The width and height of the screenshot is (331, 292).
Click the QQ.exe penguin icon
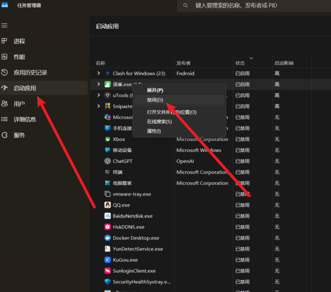click(x=108, y=205)
